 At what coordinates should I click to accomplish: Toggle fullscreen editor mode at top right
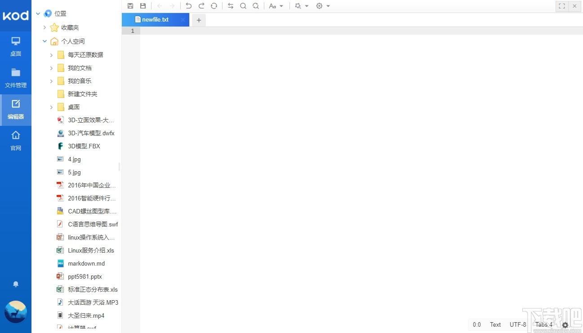[562, 6]
